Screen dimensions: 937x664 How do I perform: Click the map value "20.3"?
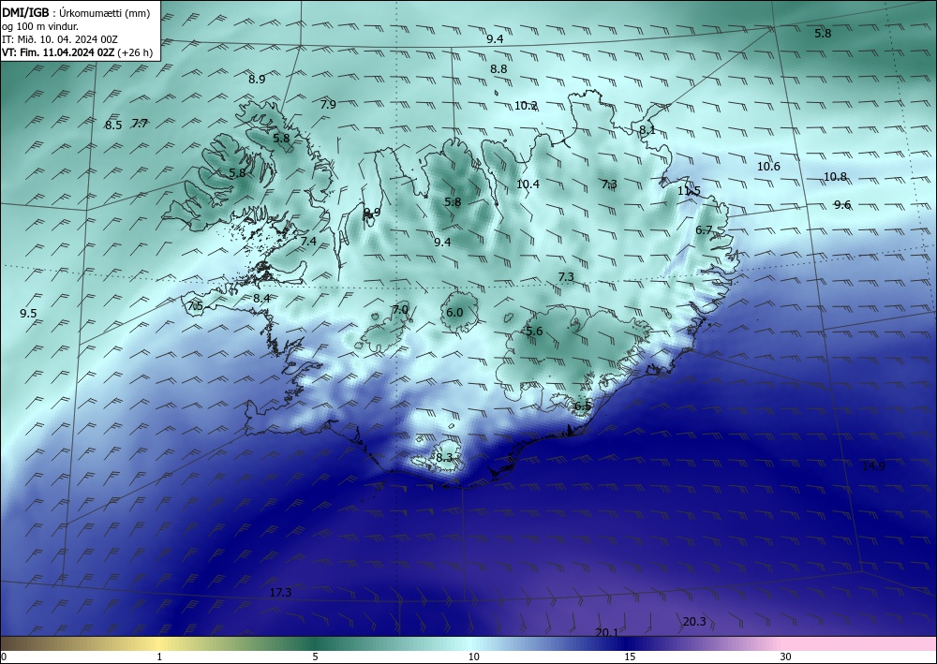pyautogui.click(x=694, y=622)
